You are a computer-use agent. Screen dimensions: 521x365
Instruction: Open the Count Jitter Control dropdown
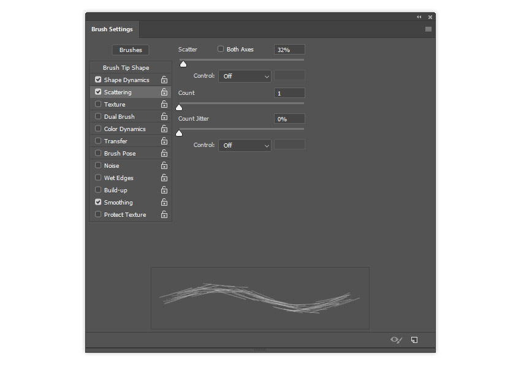coord(245,146)
